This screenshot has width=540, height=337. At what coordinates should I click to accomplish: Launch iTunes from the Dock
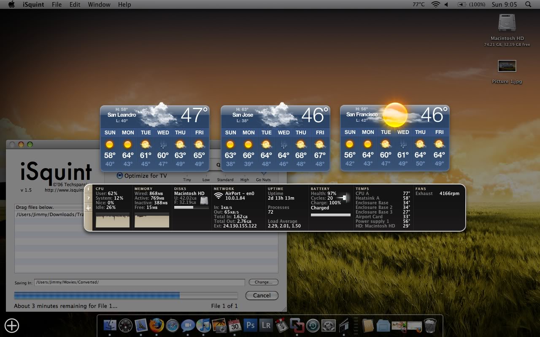203,326
